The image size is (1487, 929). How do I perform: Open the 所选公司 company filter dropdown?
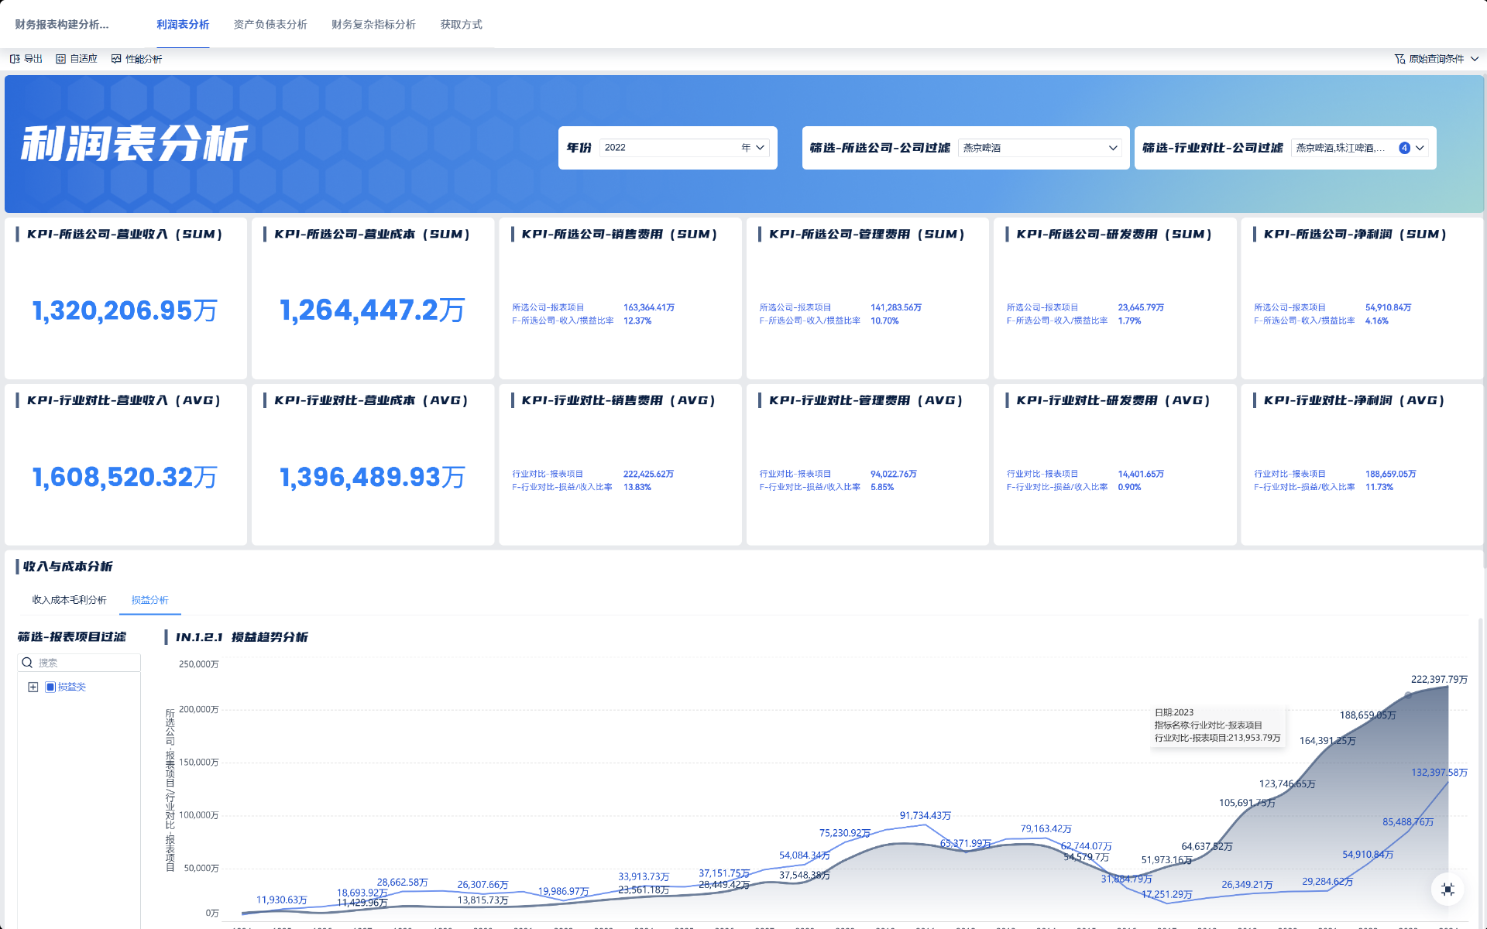tap(1113, 148)
